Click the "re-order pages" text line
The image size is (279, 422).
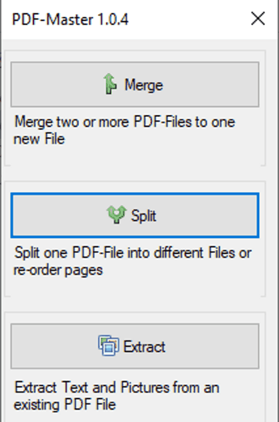click(x=58, y=270)
